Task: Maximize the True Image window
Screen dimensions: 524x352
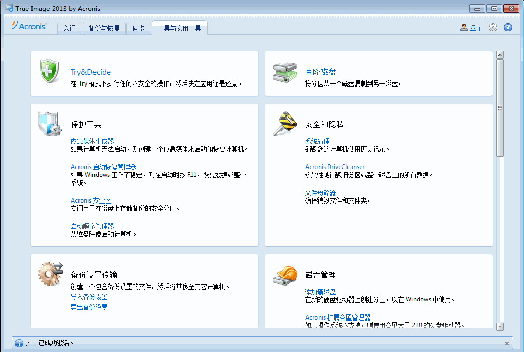Action: point(494,8)
